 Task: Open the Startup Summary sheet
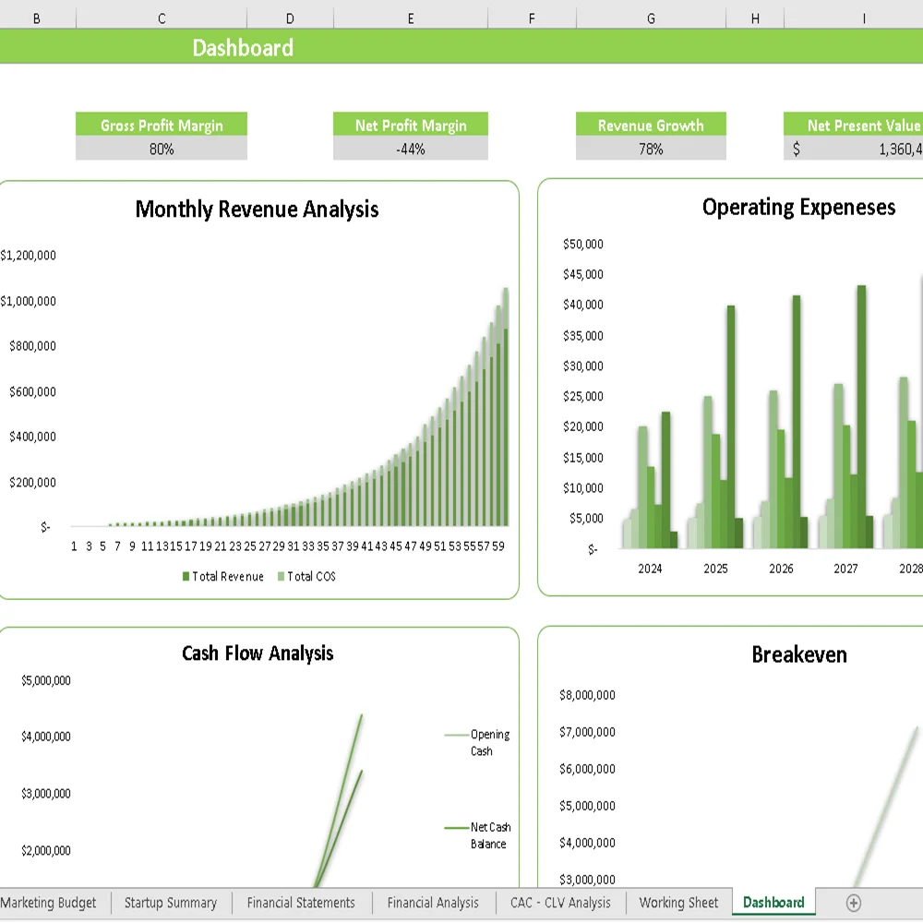[x=171, y=903]
